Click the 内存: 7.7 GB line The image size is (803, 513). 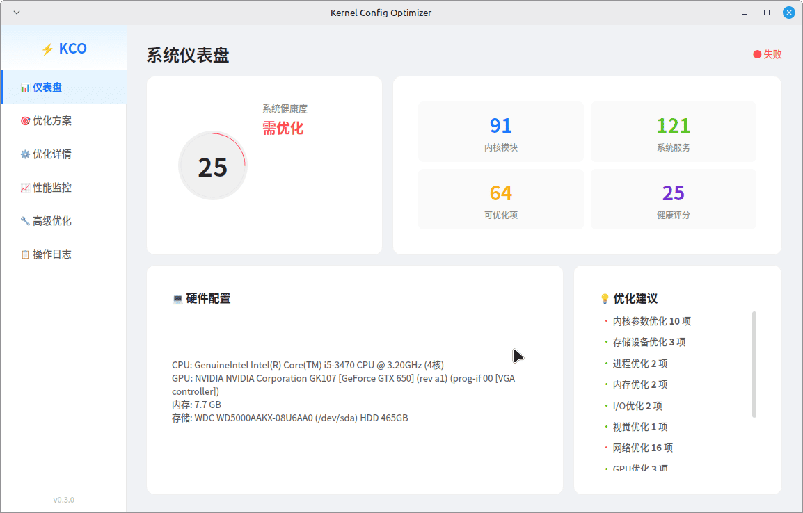click(x=196, y=405)
